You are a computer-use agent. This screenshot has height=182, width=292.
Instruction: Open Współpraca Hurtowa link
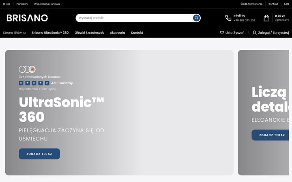click(x=47, y=4)
